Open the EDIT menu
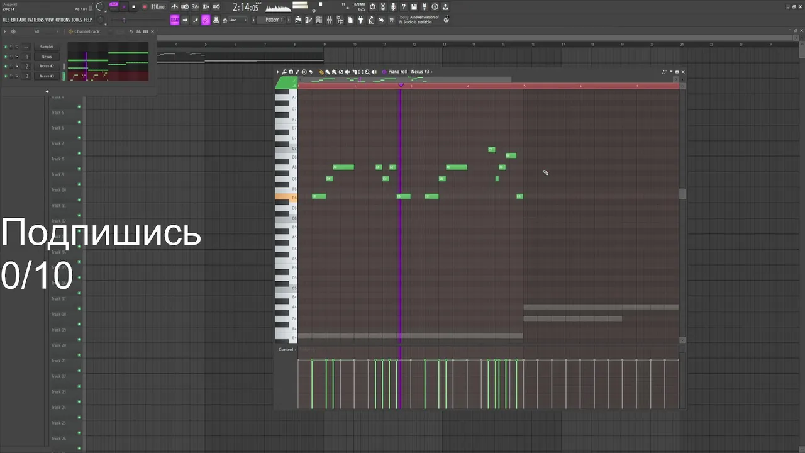This screenshot has width=805, height=453. [14, 20]
